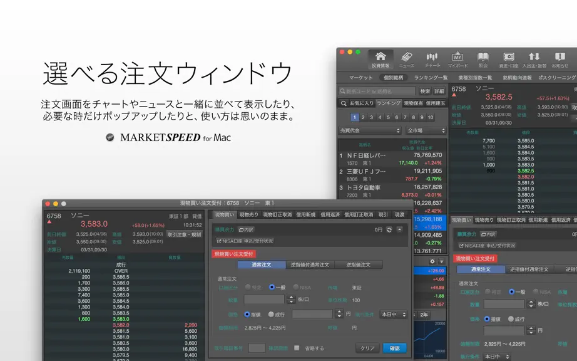Open 本日中 執行条件 dropdown in popup window
This screenshot has height=361, width=577.
(393, 314)
